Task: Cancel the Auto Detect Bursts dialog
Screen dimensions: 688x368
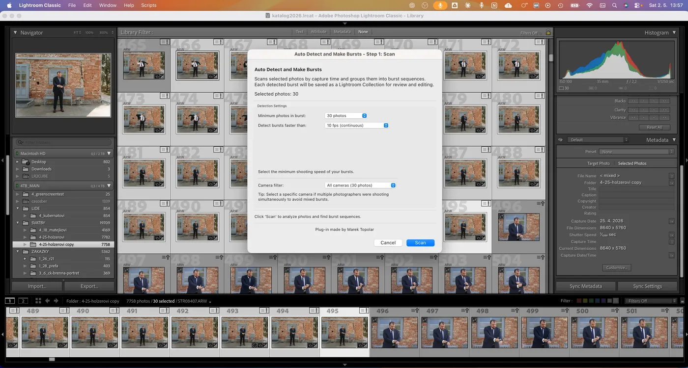Action: click(x=388, y=242)
